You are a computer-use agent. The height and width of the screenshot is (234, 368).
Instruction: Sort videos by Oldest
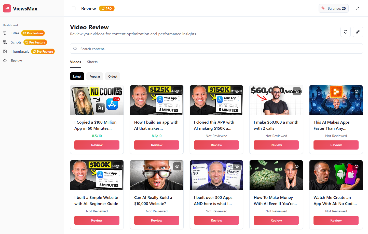(113, 76)
